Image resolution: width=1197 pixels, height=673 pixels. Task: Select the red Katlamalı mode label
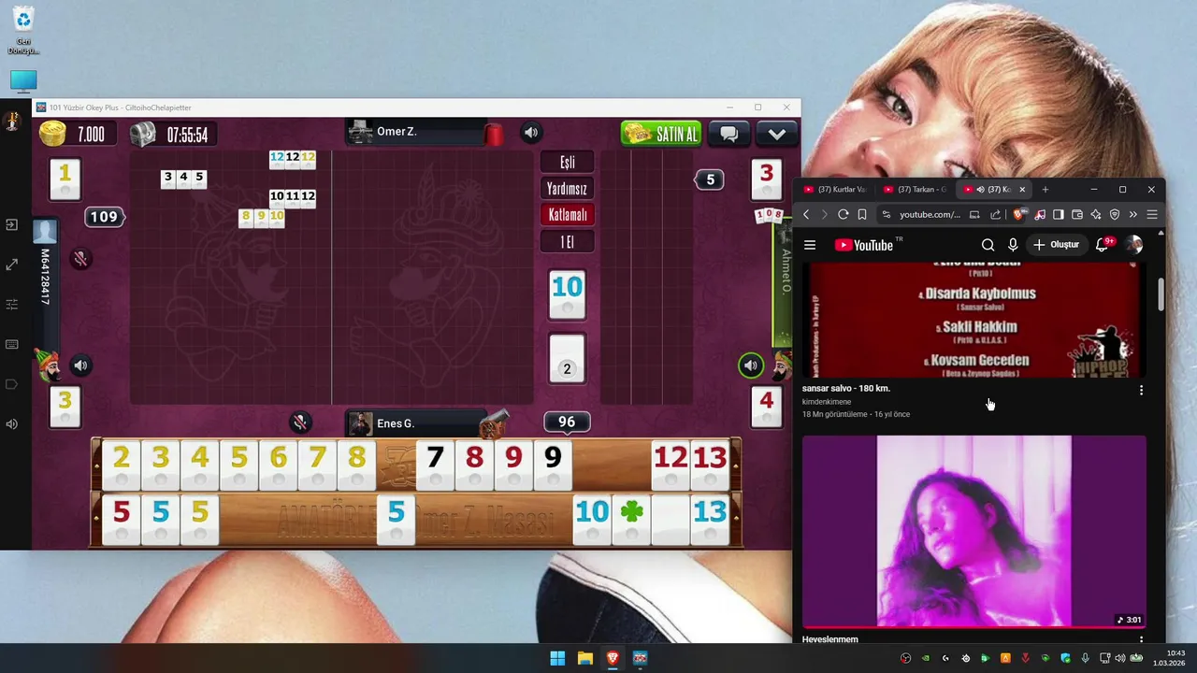point(567,215)
